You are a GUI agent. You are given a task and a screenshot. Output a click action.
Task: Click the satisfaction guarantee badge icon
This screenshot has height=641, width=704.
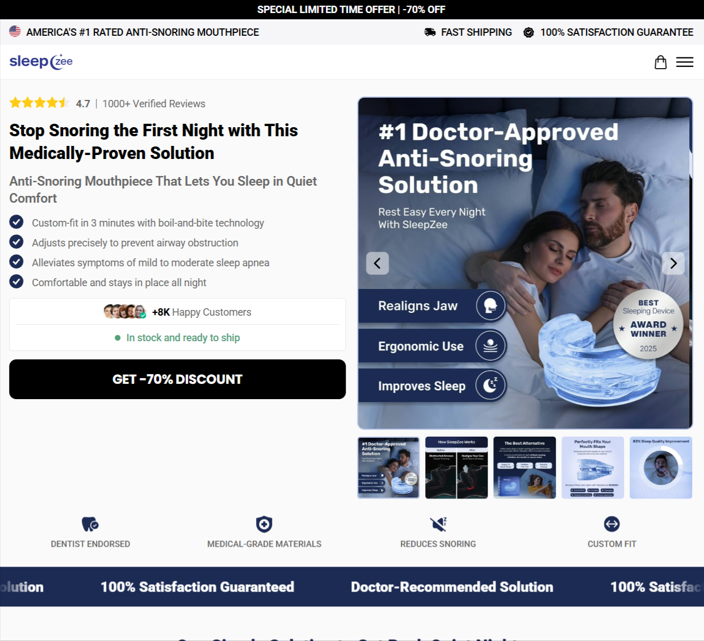coord(529,32)
